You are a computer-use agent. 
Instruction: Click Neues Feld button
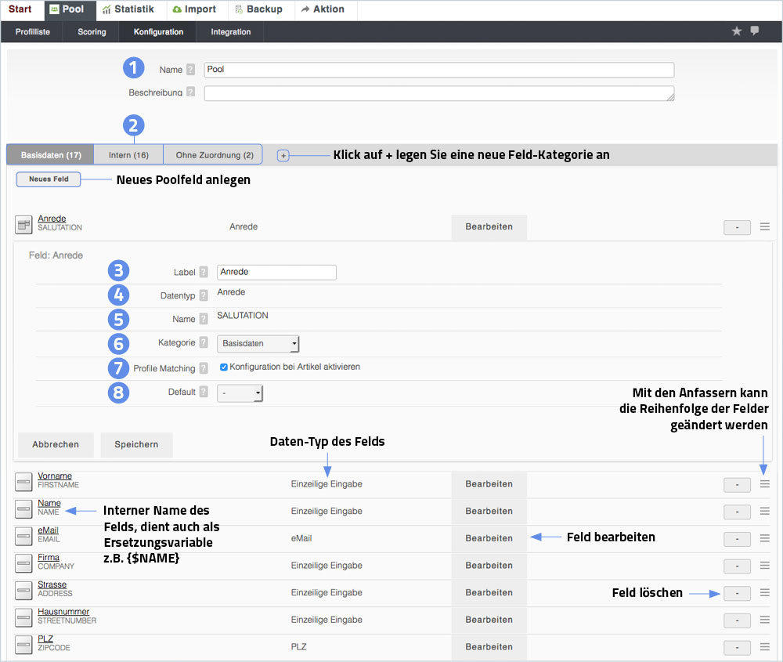(49, 179)
